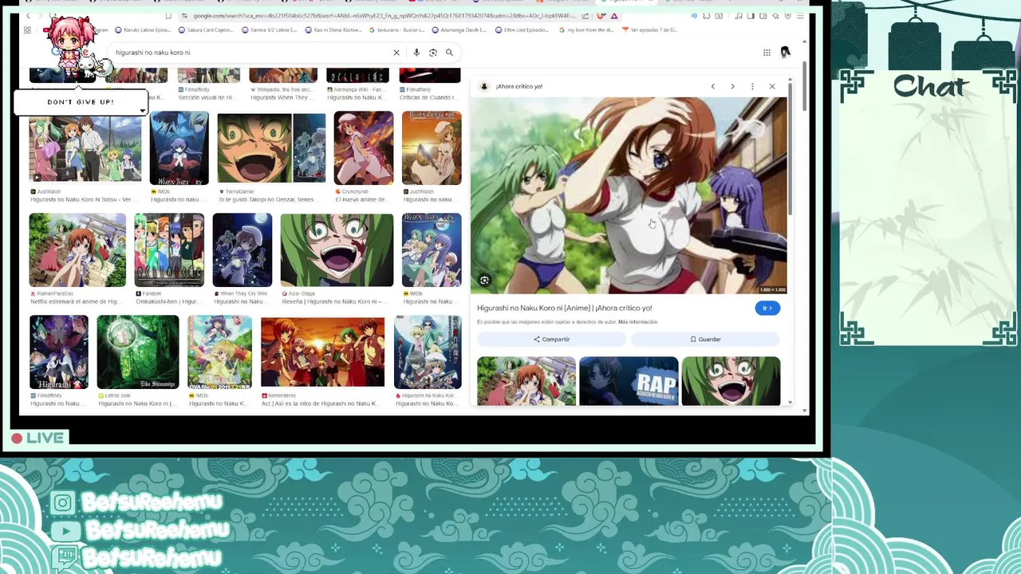
Task: Click the blue Ir button
Action: pos(767,308)
